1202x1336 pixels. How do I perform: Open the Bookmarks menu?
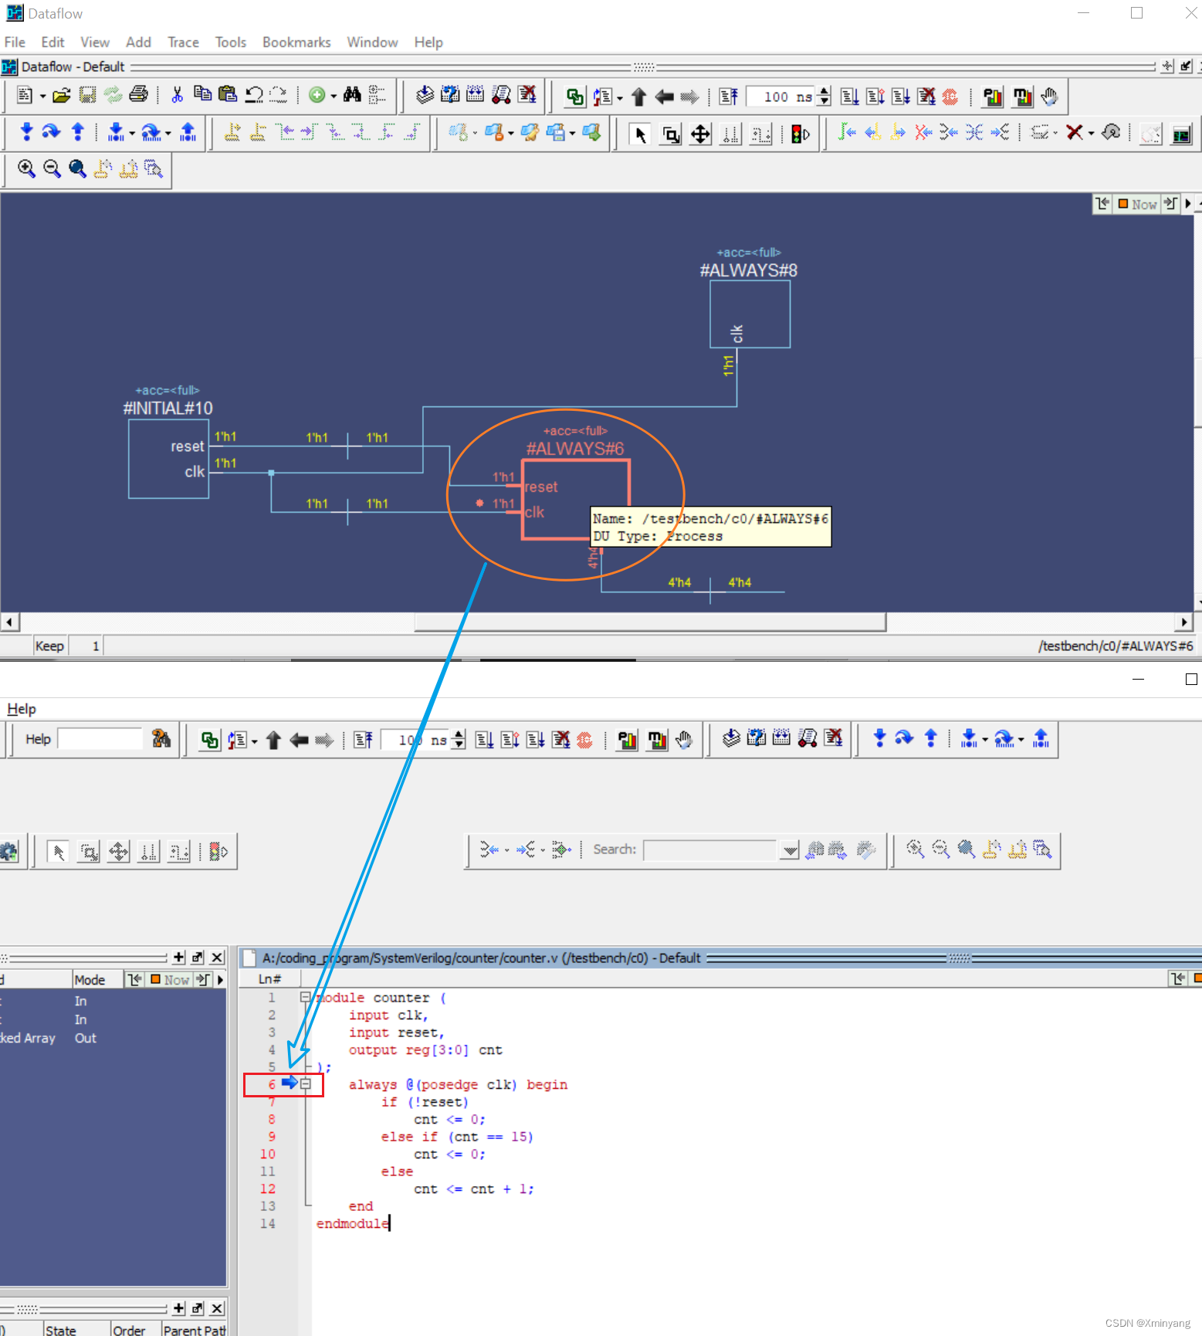click(296, 42)
